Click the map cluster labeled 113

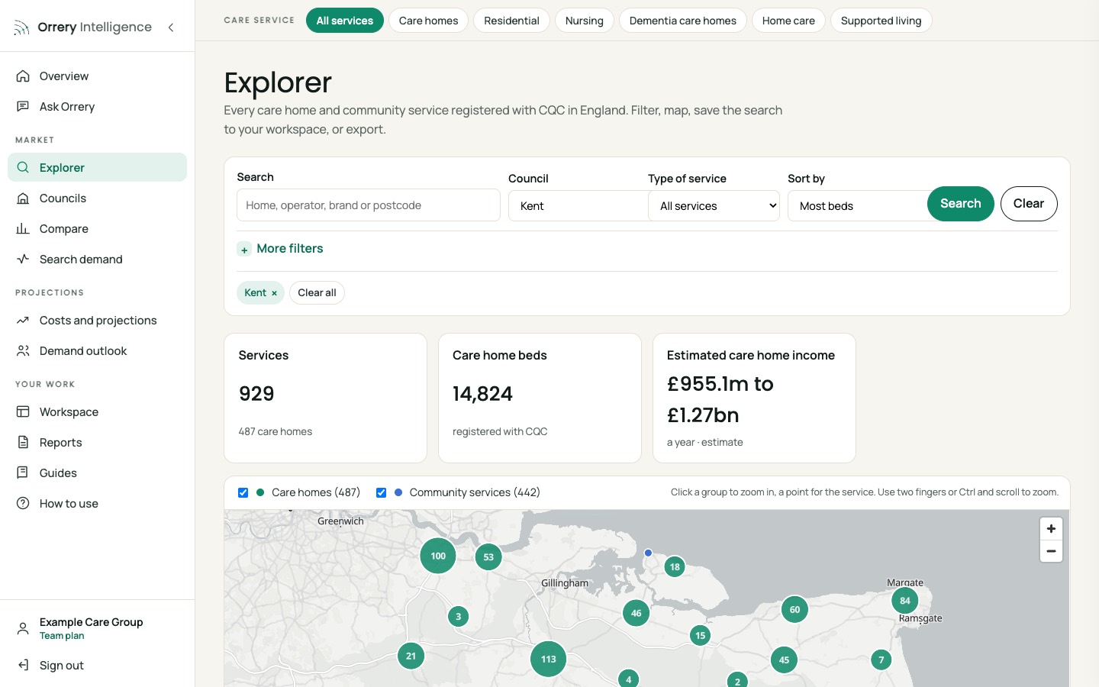549,659
